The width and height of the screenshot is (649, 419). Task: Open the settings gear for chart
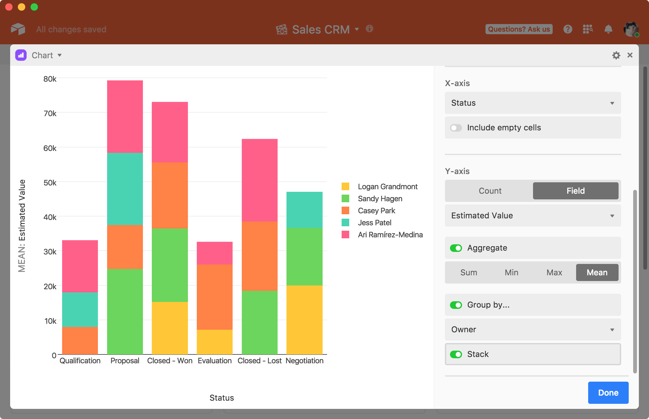(x=616, y=55)
